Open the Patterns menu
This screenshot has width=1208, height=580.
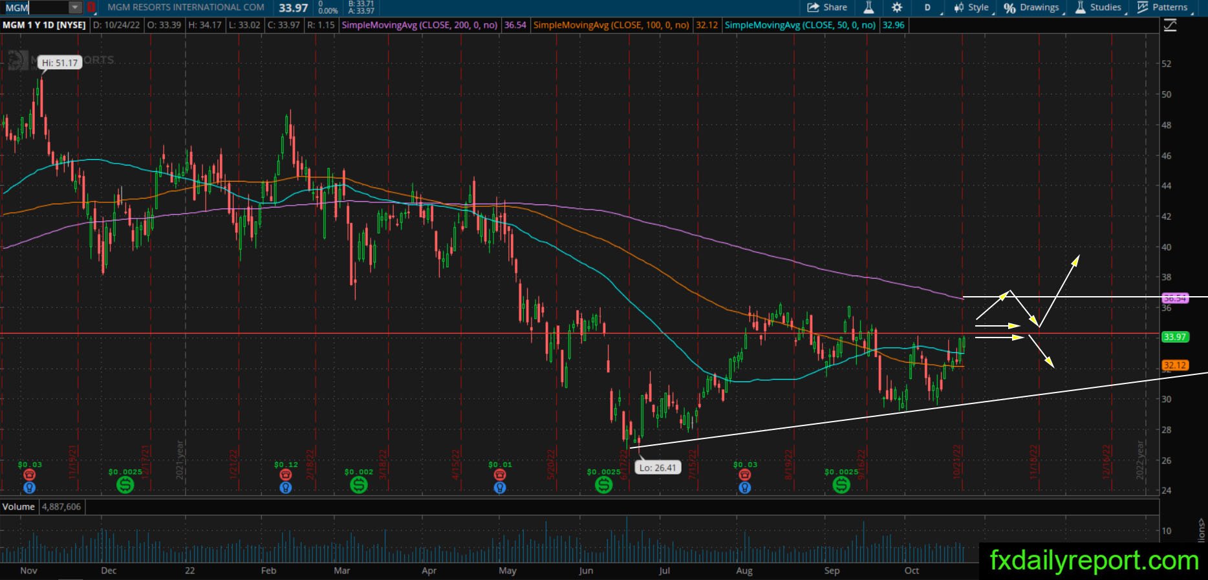pyautogui.click(x=1164, y=7)
